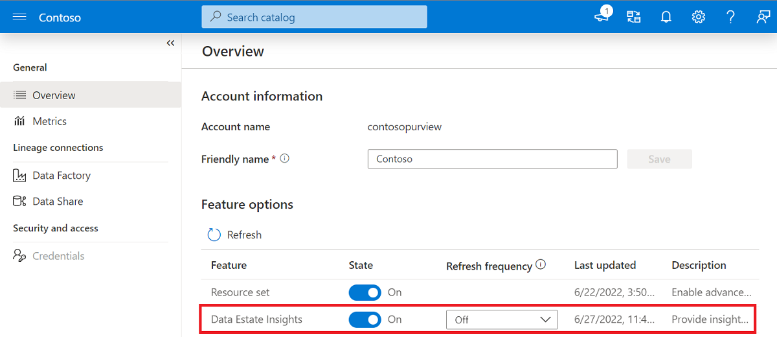Image resolution: width=777 pixels, height=337 pixels.
Task: Click the Friendly name info icon
Action: pyautogui.click(x=284, y=159)
